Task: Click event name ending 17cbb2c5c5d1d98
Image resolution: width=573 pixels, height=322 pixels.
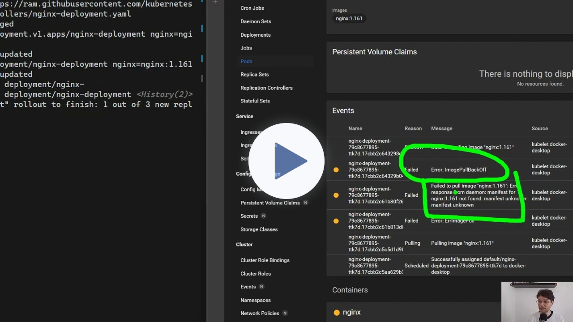Action: [x=375, y=243]
